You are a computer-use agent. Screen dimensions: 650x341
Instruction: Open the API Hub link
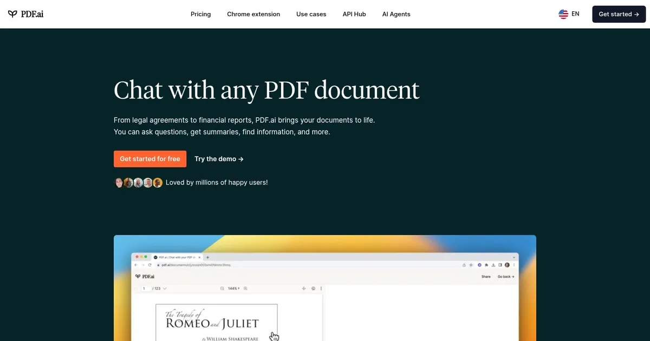pyautogui.click(x=354, y=14)
